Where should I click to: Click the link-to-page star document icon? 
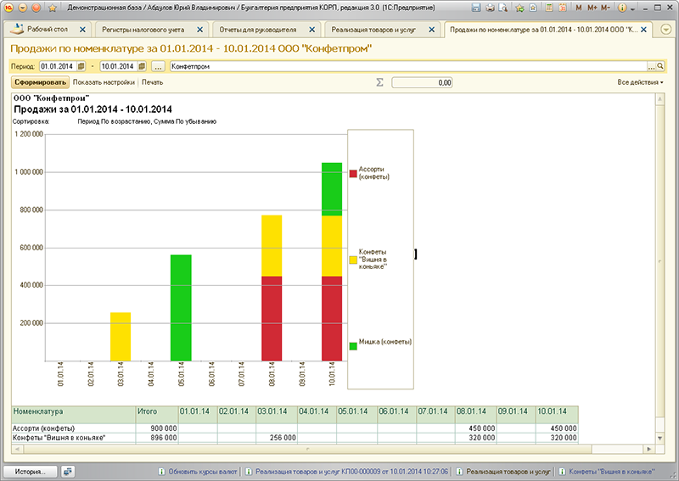tap(533, 8)
